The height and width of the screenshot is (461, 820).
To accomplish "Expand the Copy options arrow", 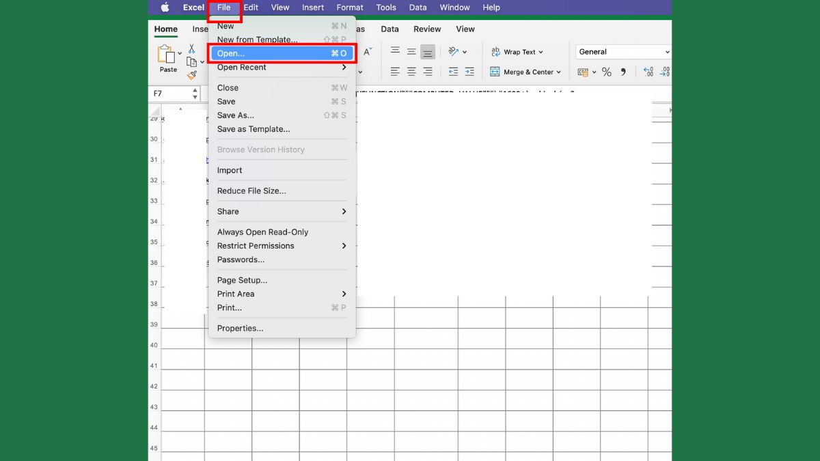I will click(x=203, y=63).
